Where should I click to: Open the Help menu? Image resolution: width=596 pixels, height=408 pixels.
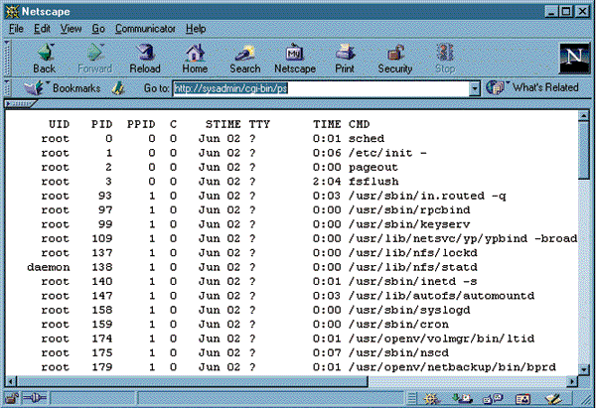click(x=196, y=29)
